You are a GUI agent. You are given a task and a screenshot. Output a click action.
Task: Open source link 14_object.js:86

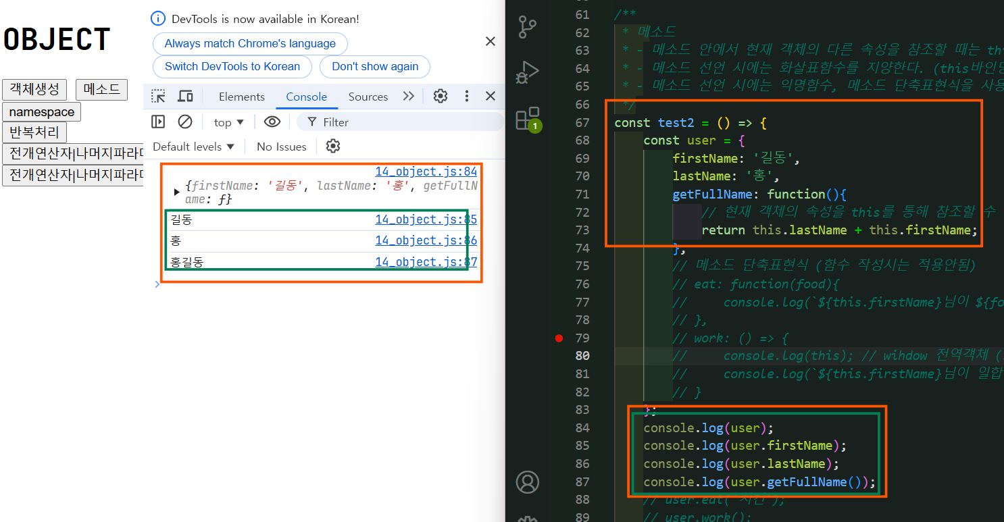pos(426,240)
